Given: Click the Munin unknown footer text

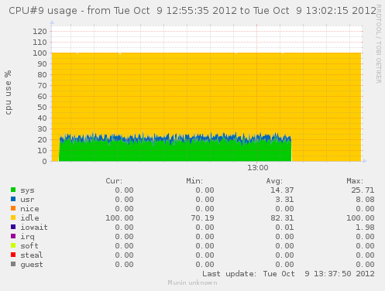Looking at the screenshot, I should coord(192,283).
